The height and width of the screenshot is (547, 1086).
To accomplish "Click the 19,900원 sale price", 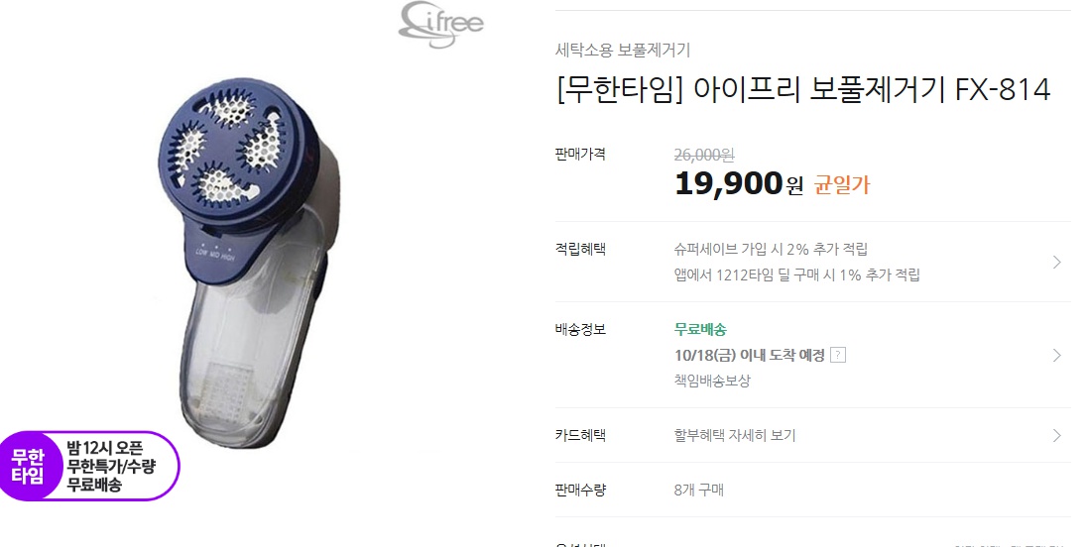I will tap(739, 183).
